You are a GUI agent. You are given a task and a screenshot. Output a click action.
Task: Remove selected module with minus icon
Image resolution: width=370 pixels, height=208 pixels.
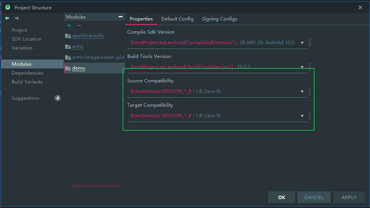click(79, 26)
